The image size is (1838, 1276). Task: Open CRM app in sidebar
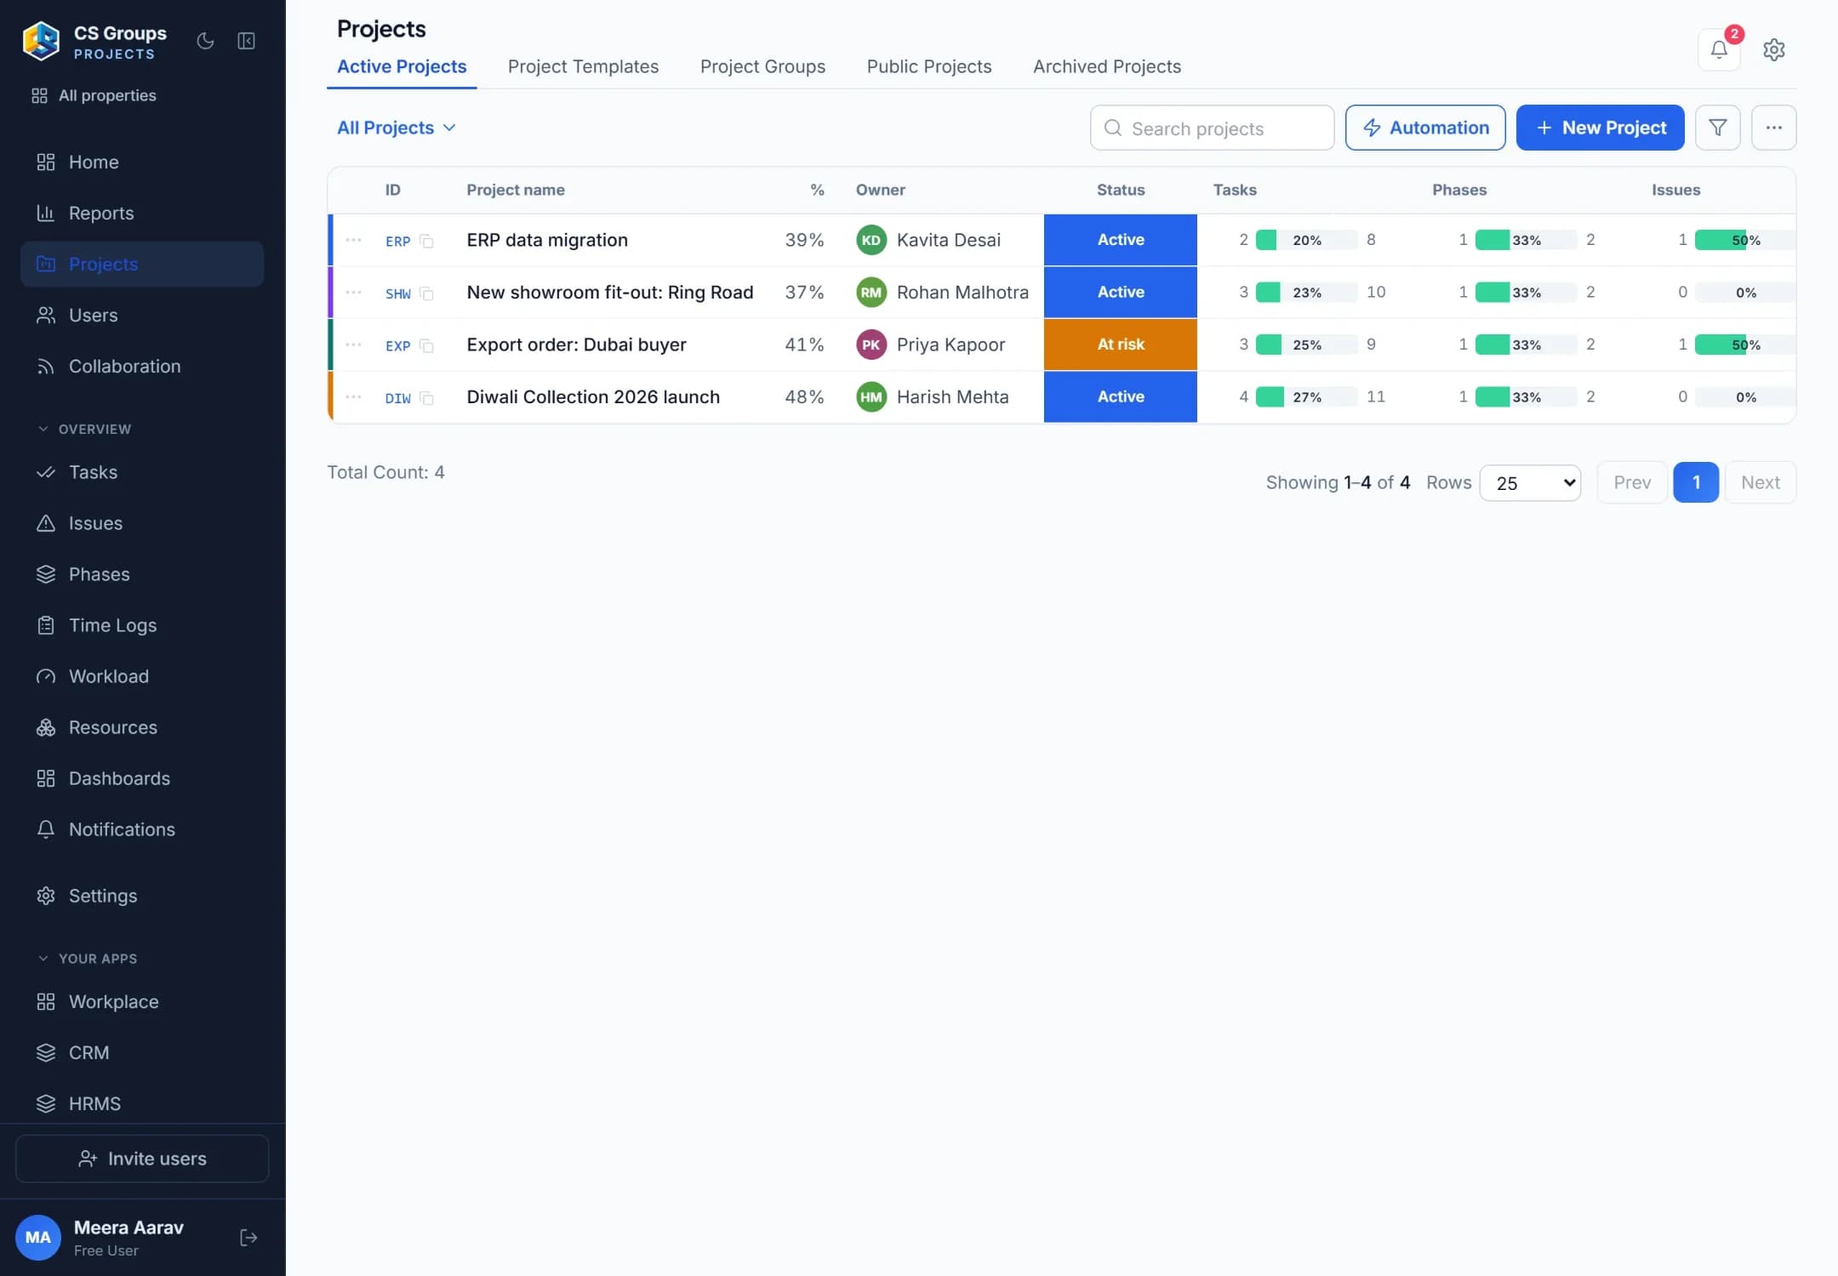tap(142, 1052)
